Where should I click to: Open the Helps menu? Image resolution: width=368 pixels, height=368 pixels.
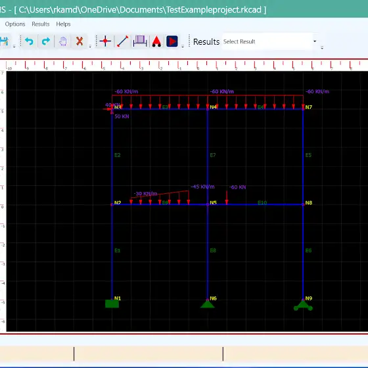tap(63, 24)
